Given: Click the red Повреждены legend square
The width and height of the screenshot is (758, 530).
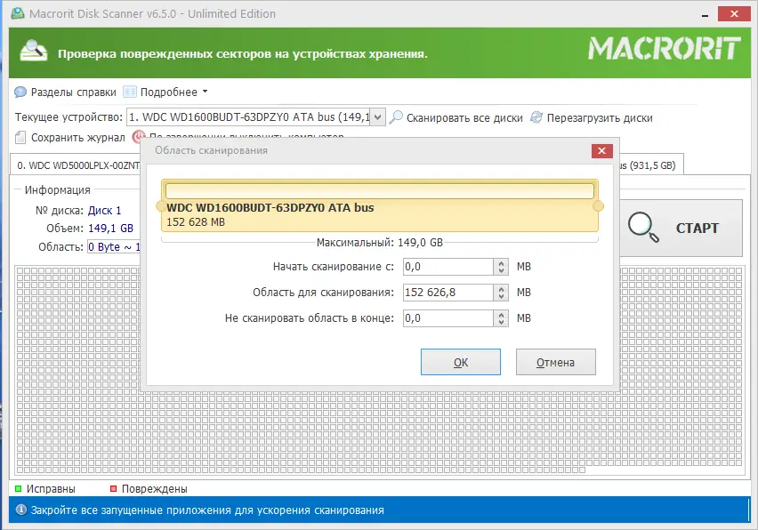Looking at the screenshot, I should click(114, 488).
